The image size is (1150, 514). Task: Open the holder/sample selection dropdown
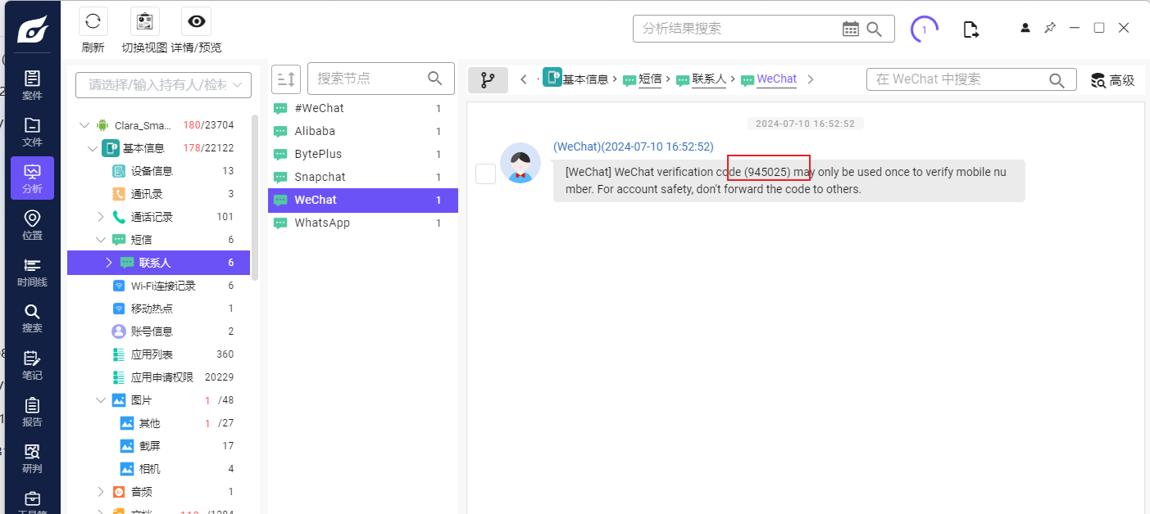163,84
